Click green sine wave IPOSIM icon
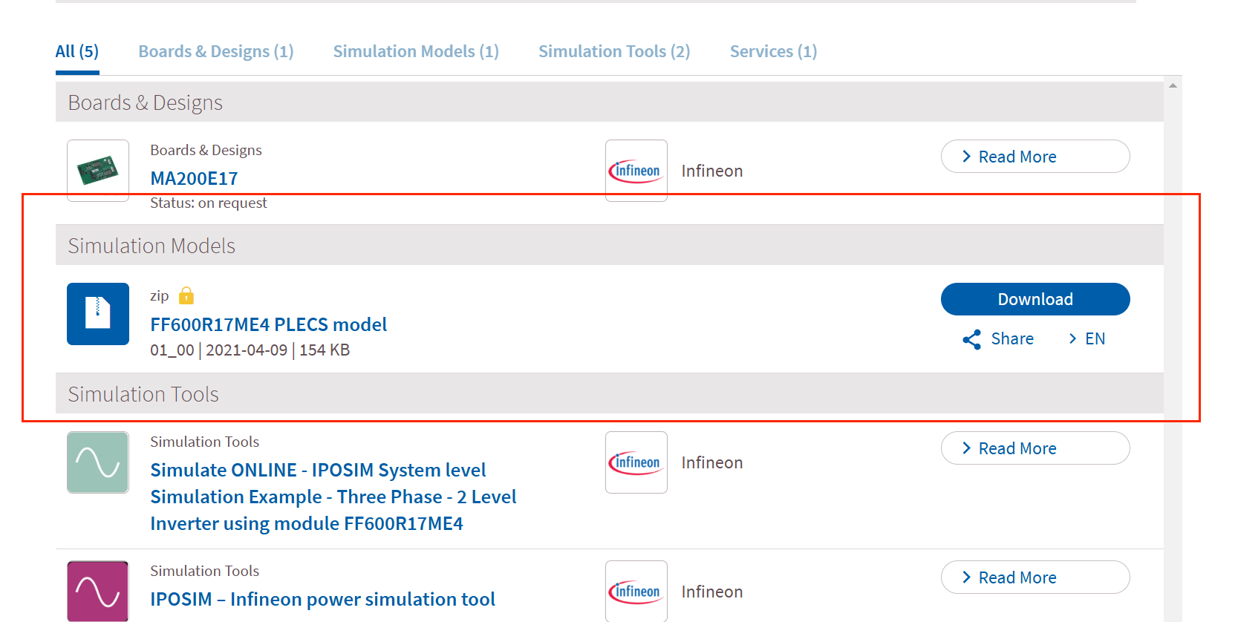 coord(98,462)
